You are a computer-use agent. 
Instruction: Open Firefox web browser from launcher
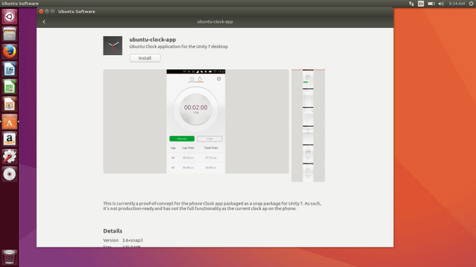(x=10, y=51)
